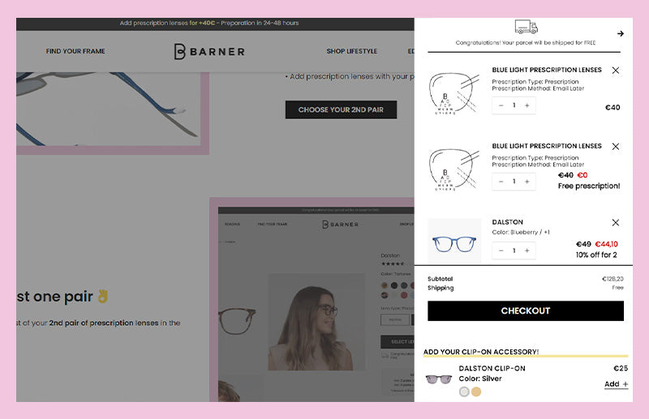Remove the first Blue Light Prescription Lenses item

616,71
